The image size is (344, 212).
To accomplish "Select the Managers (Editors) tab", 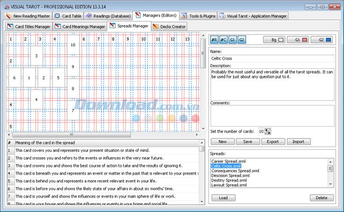I will tap(156, 16).
